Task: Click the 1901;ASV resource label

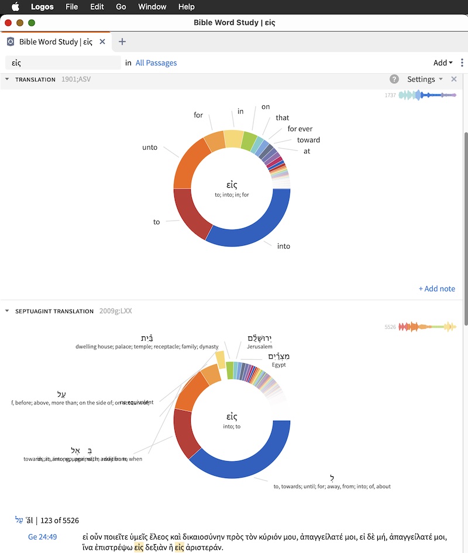Action: [x=76, y=79]
